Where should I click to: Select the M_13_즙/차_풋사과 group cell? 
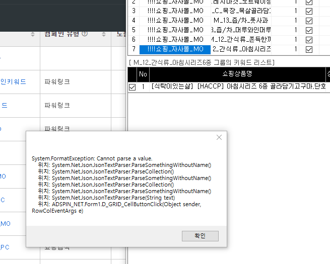241,20
